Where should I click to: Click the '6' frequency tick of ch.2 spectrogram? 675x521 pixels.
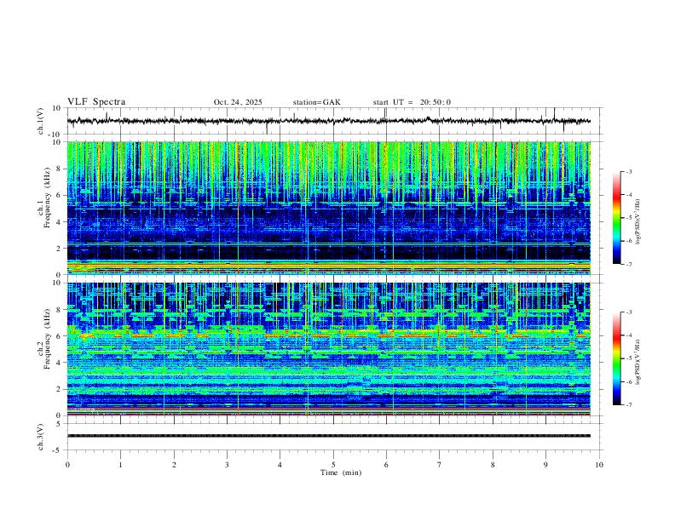coord(60,335)
